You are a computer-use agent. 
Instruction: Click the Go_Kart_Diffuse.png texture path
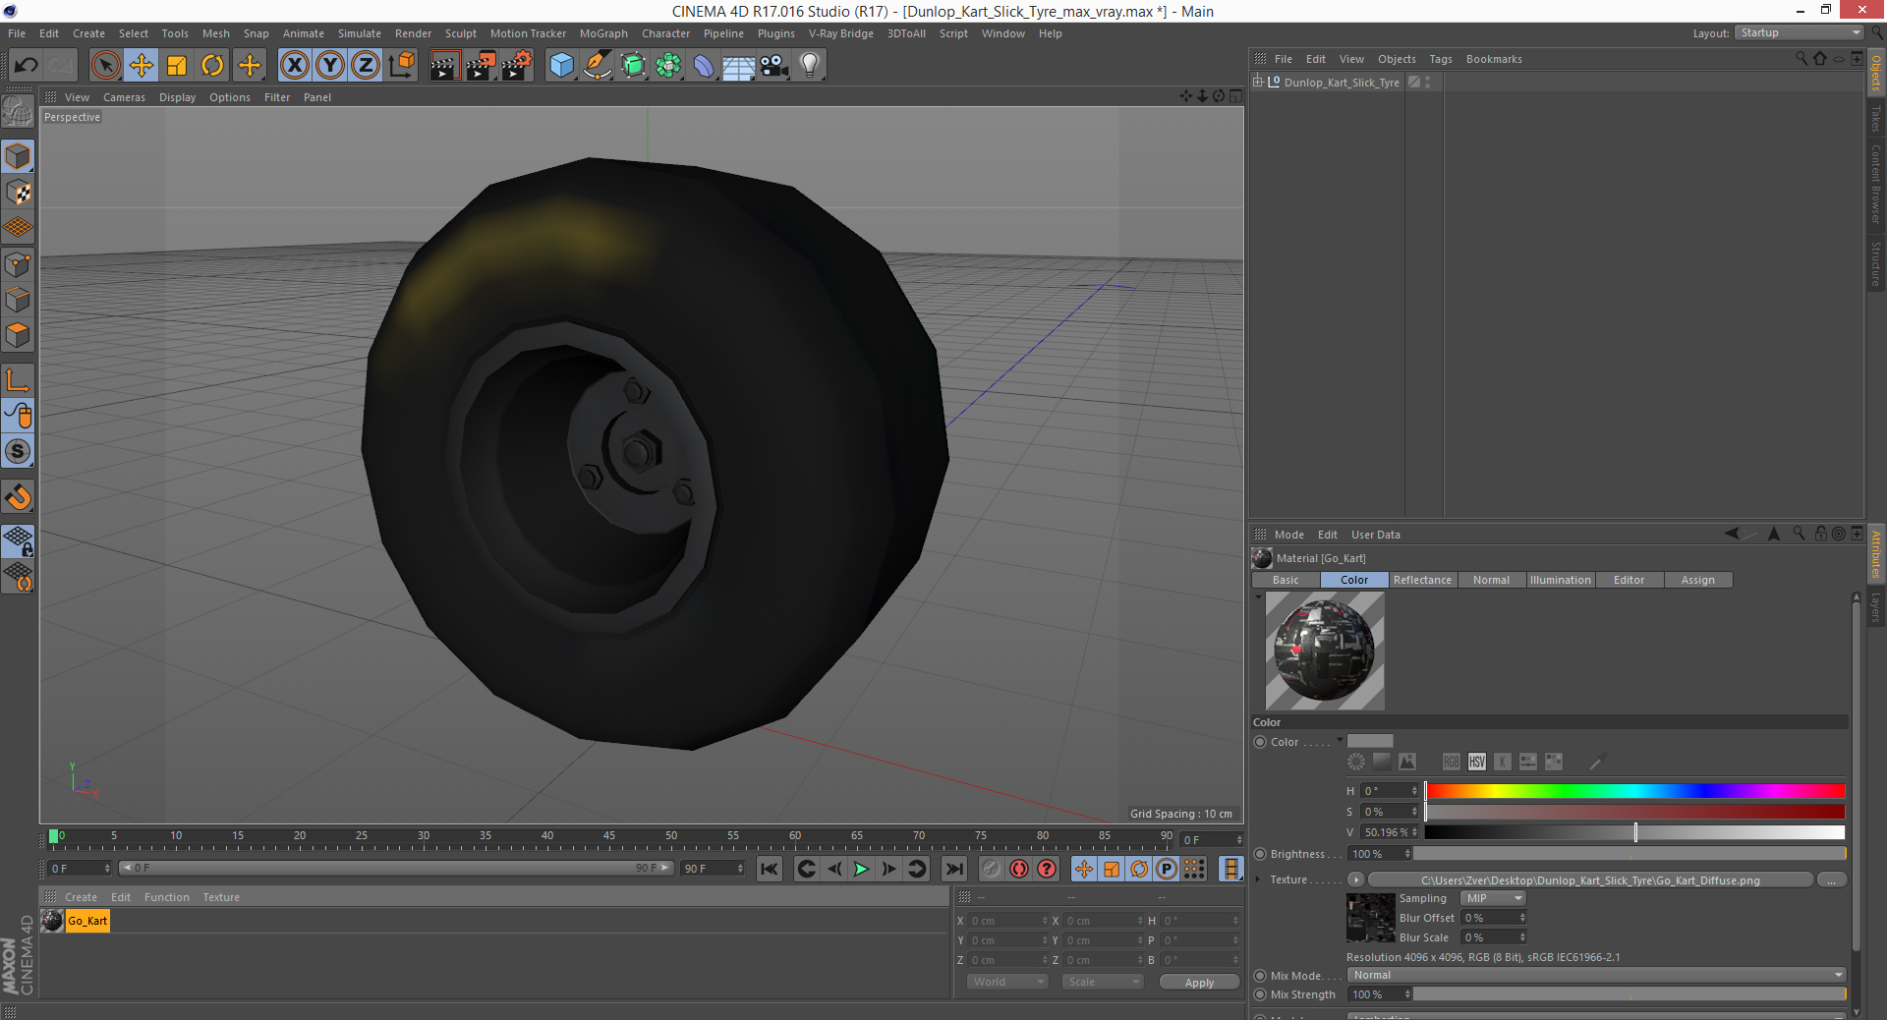click(x=1590, y=879)
